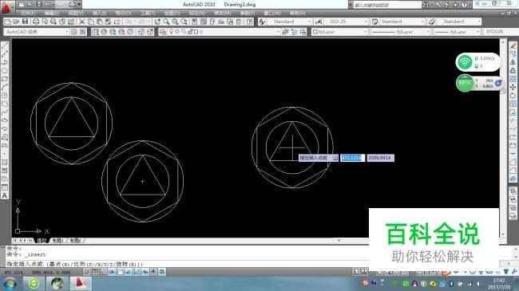
Task: Click the Help question mark toolbar icon
Action: coord(250,22)
